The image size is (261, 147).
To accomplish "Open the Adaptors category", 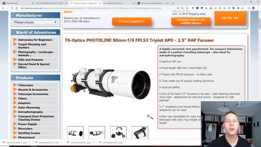I will point(24,103).
